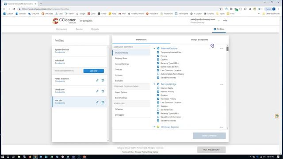The height and width of the screenshot is (159, 283).
Task: Collapse the Internet Explorer section
Action: (154, 48)
